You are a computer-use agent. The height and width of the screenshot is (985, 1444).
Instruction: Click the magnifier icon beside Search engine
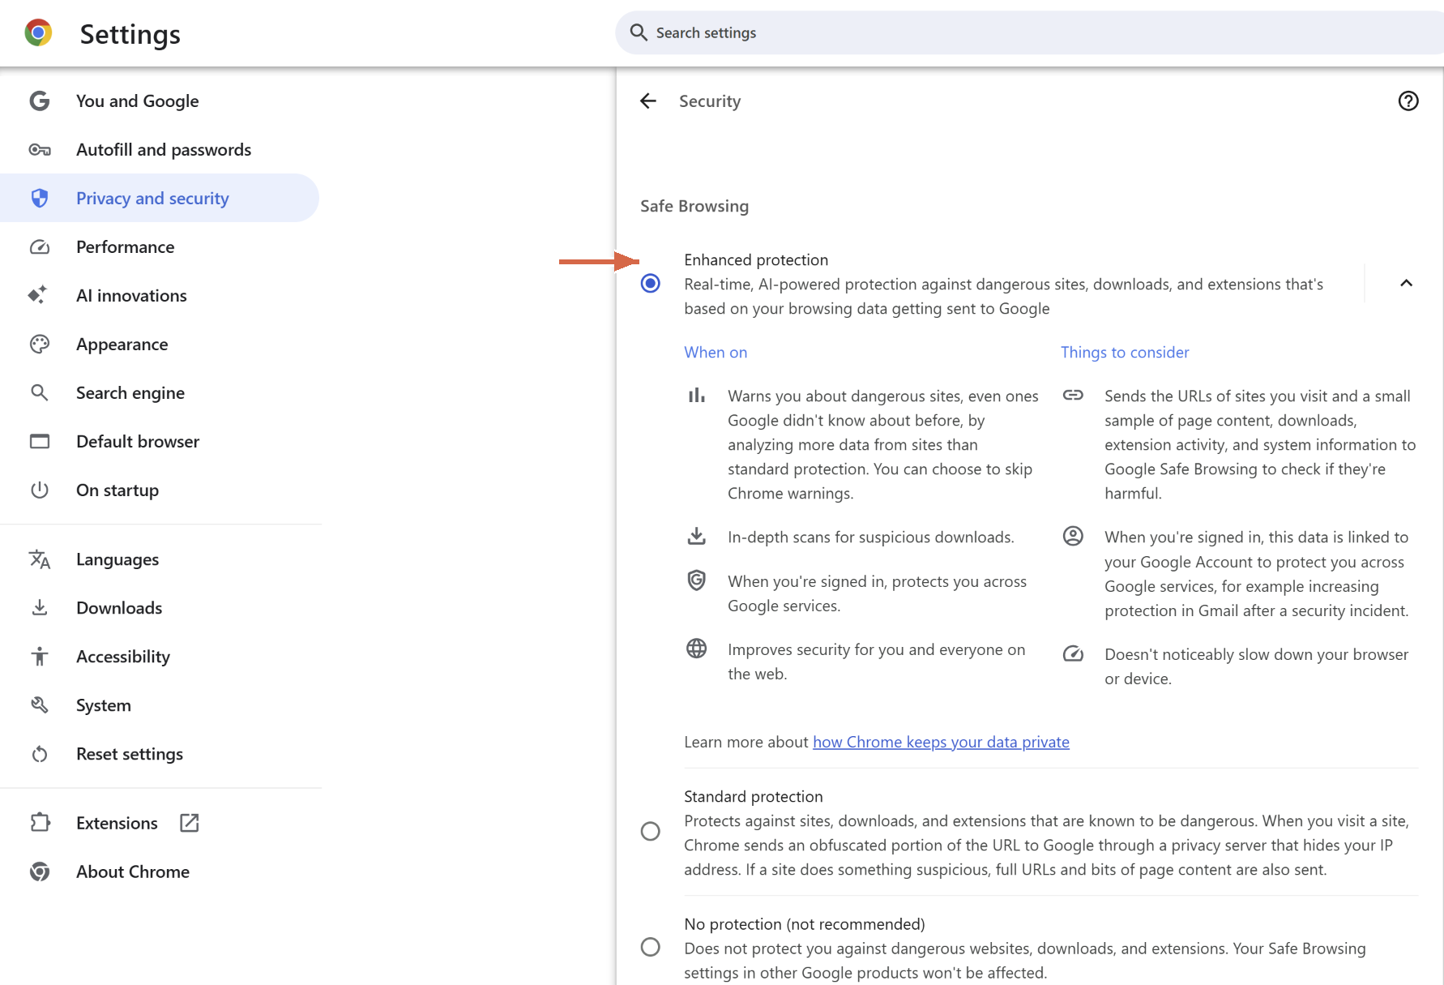(x=39, y=392)
